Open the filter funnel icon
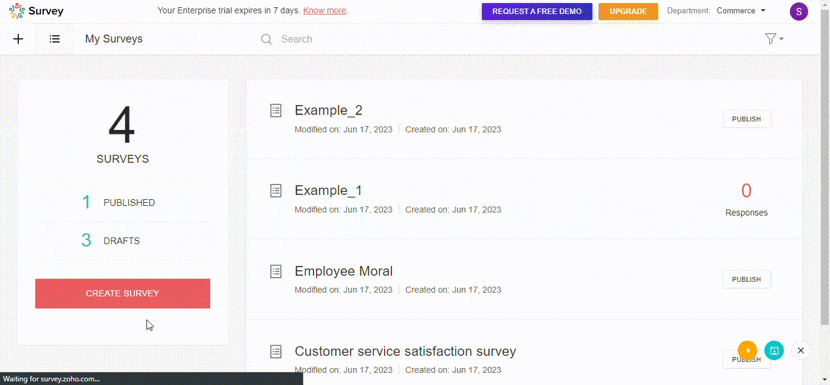This screenshot has width=830, height=385. coord(769,38)
